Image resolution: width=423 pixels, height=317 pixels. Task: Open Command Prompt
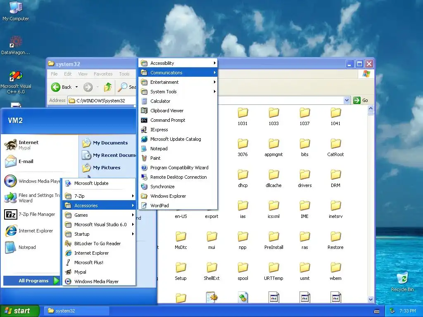click(x=178, y=120)
